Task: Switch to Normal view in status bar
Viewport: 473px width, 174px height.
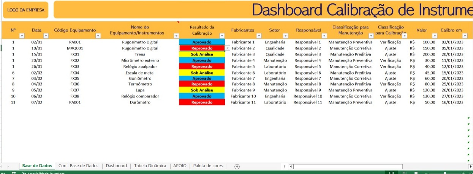Action: 391,173
